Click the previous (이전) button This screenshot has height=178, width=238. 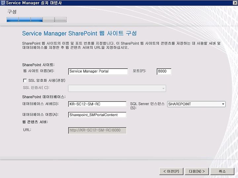[171, 171]
